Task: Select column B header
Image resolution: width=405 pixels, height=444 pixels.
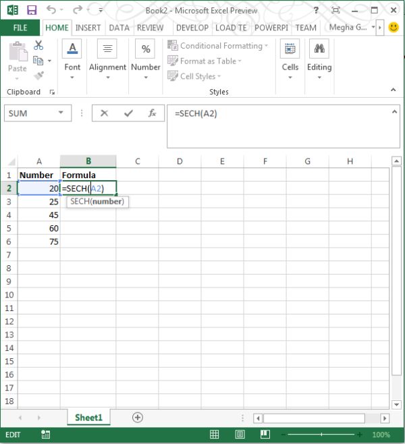Action: [88, 161]
